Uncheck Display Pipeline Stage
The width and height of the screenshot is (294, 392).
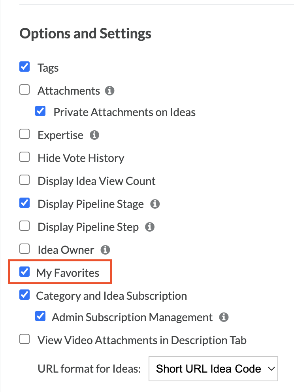pyautogui.click(x=24, y=203)
